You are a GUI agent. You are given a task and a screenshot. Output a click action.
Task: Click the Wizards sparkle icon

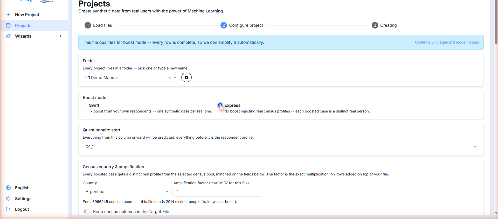tap(8, 36)
